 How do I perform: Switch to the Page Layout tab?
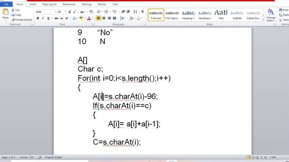point(49,4)
